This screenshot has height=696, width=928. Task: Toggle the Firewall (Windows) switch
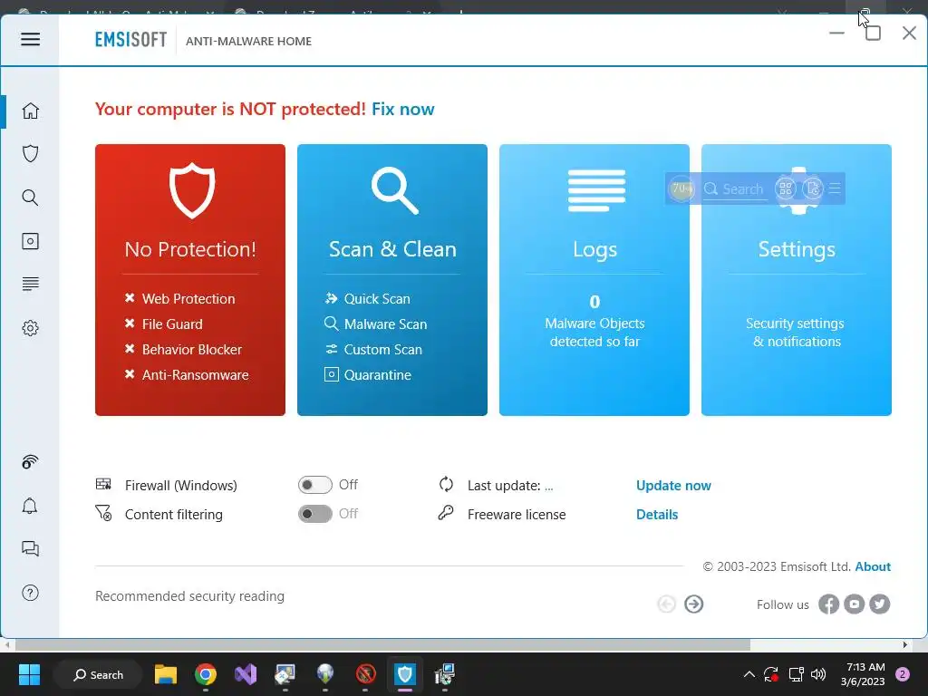[x=314, y=485]
